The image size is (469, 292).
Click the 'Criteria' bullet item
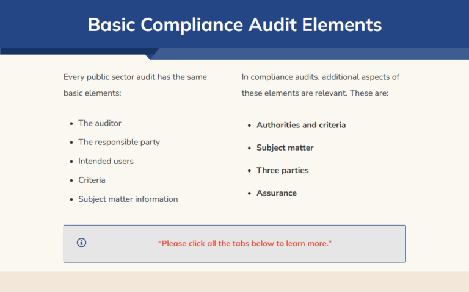point(92,180)
